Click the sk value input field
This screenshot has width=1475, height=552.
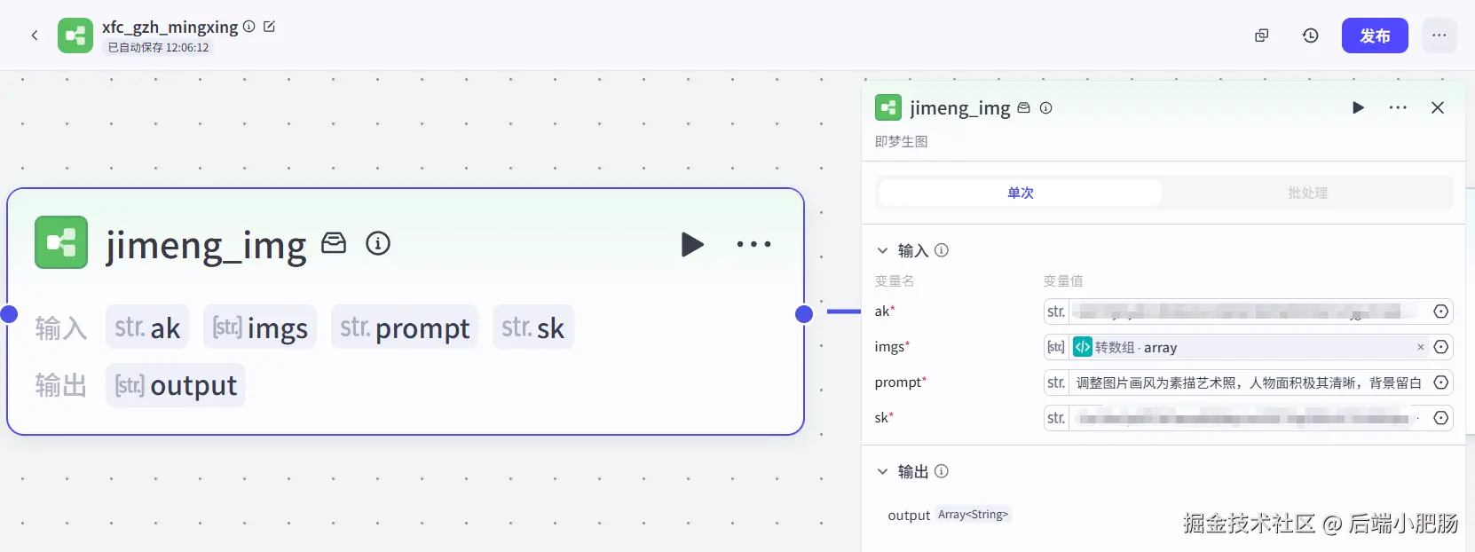click(x=1249, y=418)
